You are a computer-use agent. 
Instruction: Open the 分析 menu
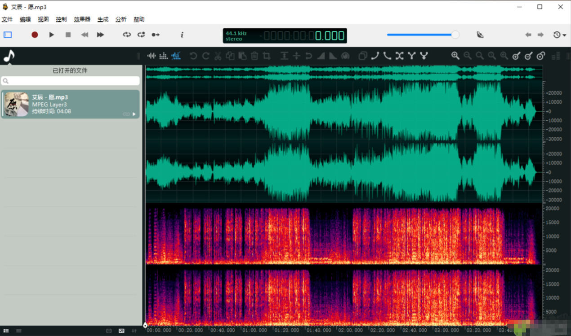[x=121, y=19]
